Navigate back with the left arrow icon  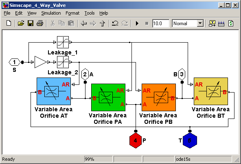[x=84, y=24]
